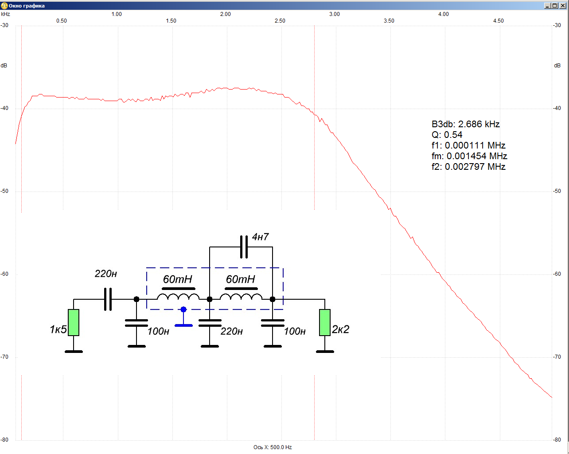
Task: Click the series 220н input capacitor
Action: (x=108, y=299)
